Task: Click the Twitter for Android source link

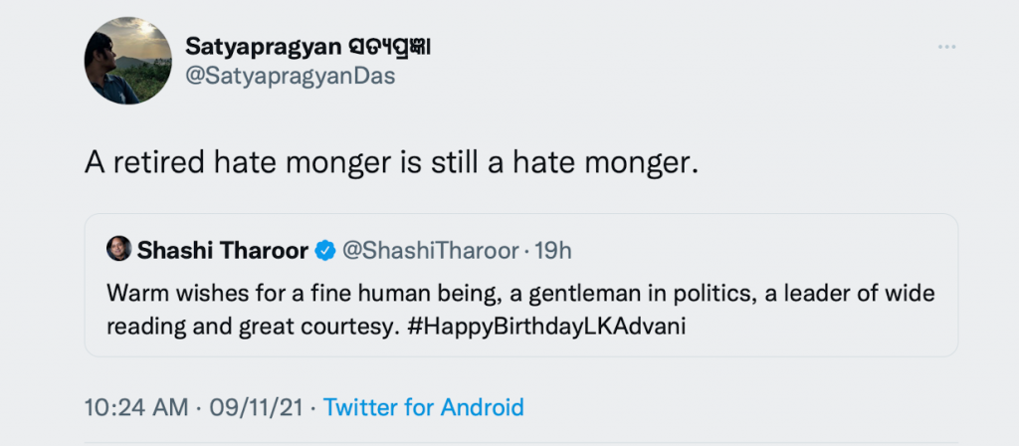Action: pos(424,407)
